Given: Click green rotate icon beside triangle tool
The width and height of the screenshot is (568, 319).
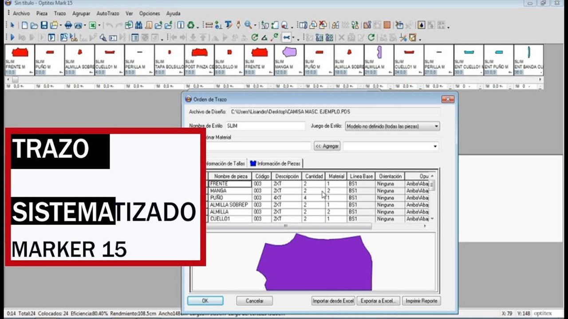Looking at the screenshot, I should (255, 38).
